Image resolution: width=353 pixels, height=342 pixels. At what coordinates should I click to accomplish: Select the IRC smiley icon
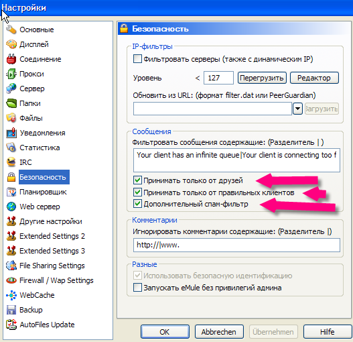[11, 162]
